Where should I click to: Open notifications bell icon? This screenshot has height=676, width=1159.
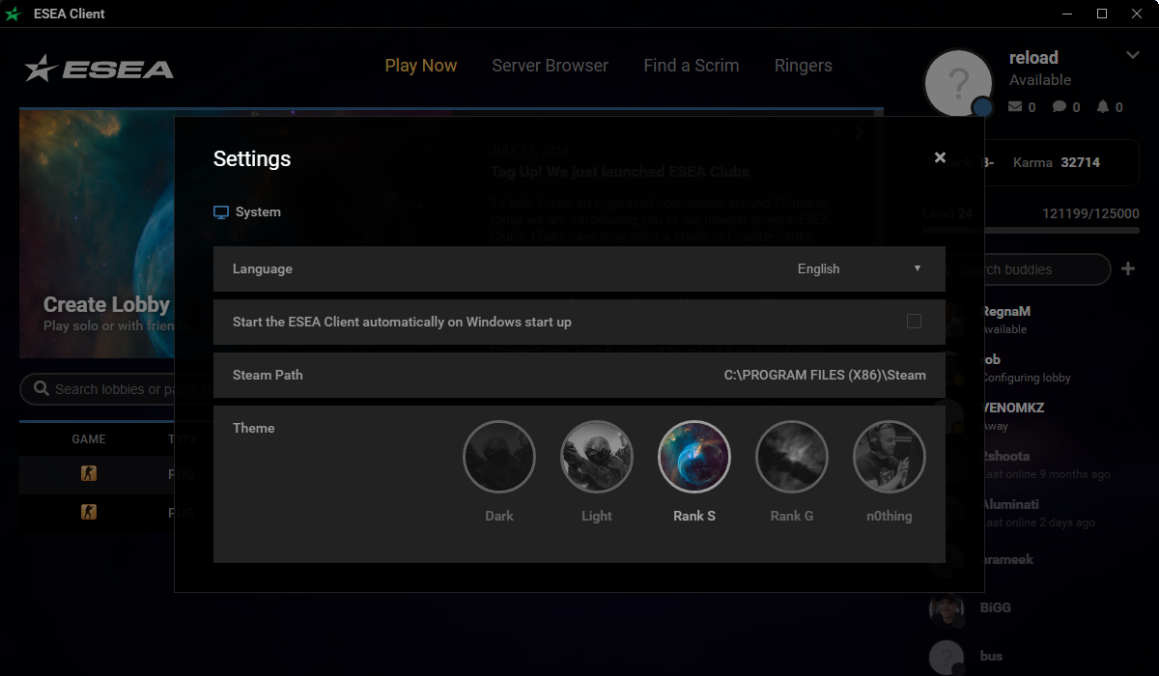pos(1103,107)
